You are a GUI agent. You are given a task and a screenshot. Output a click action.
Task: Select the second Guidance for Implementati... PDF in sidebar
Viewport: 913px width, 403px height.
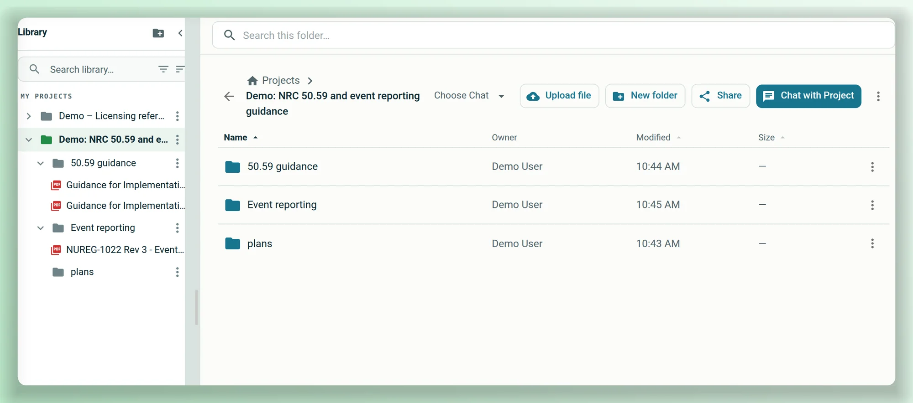click(x=118, y=206)
